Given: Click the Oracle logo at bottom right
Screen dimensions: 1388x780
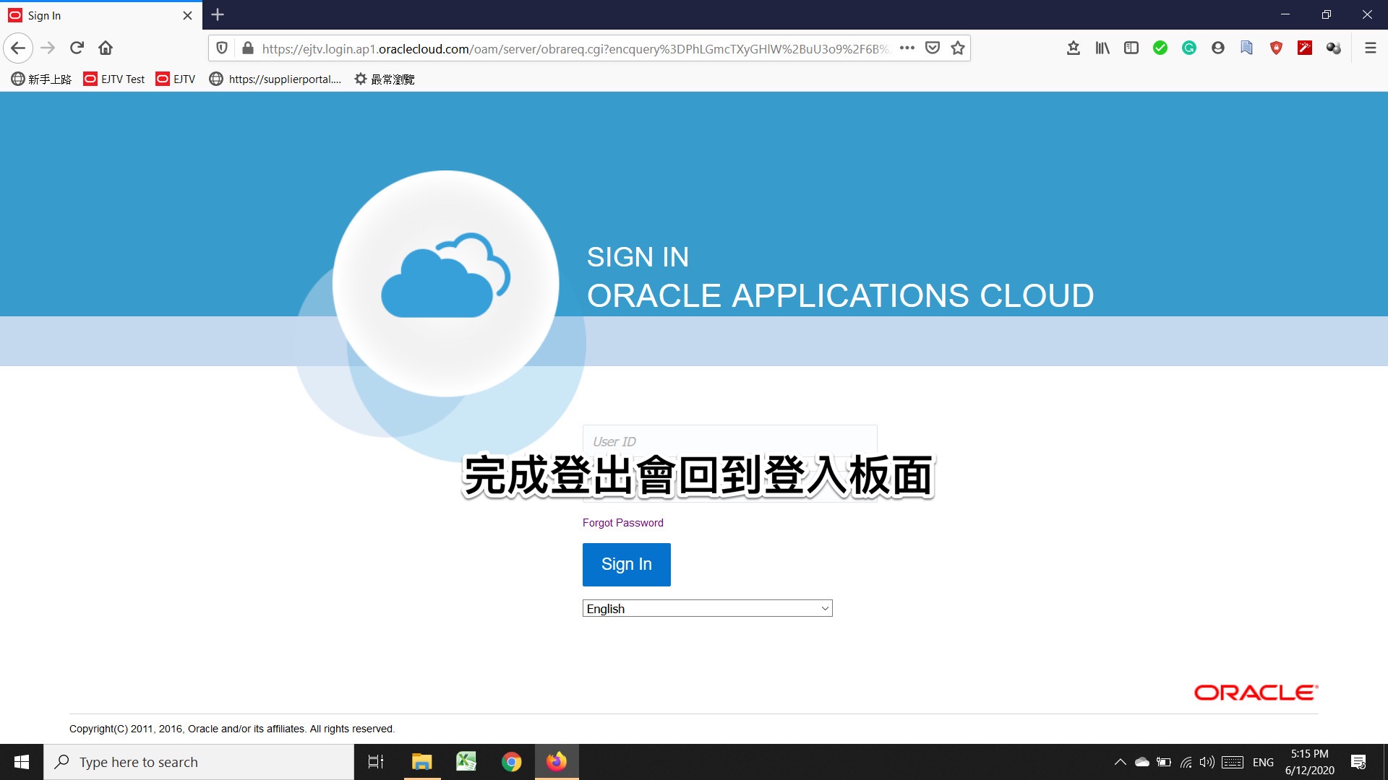Looking at the screenshot, I should pos(1256,693).
